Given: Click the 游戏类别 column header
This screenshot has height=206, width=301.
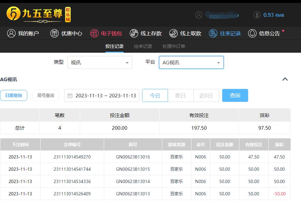Looking at the screenshot, I should pyautogui.click(x=176, y=145).
